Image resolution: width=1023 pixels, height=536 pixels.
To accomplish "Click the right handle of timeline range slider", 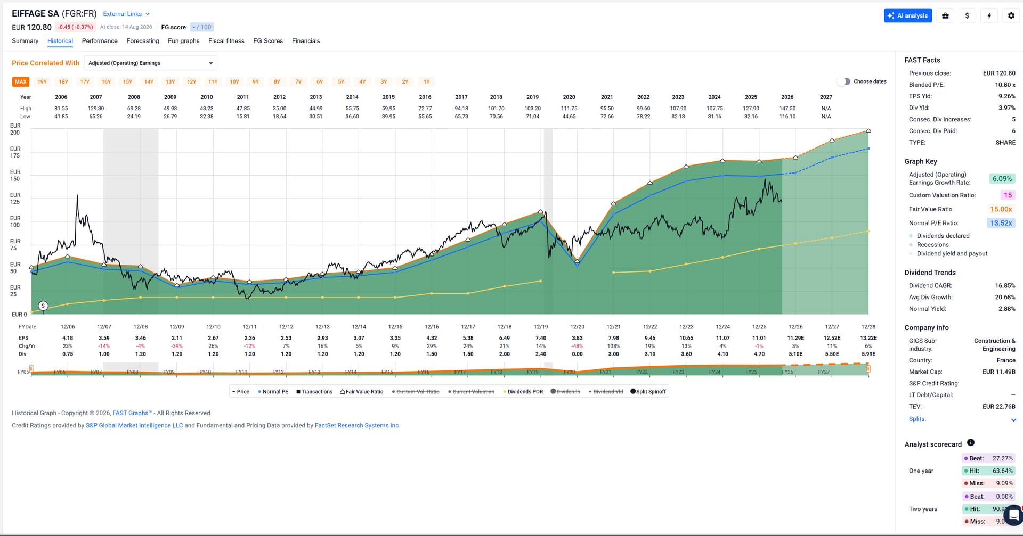I will tap(868, 368).
